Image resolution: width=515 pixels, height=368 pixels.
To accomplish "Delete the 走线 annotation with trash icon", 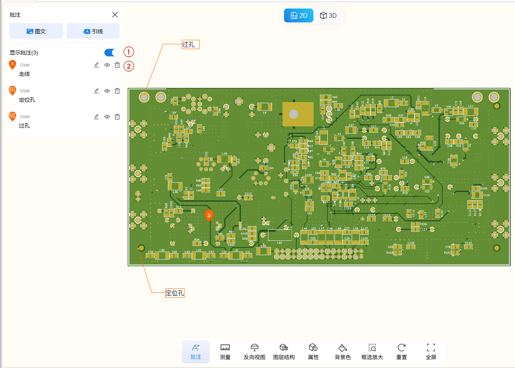I will point(117,65).
